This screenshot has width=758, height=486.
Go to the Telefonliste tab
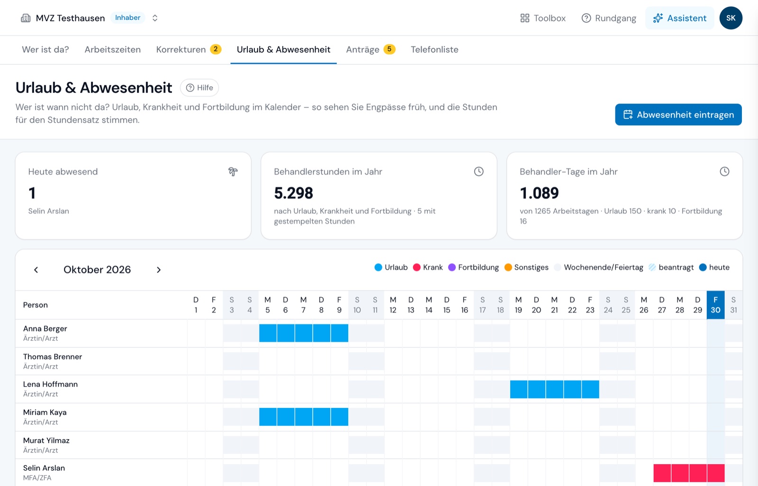click(434, 50)
